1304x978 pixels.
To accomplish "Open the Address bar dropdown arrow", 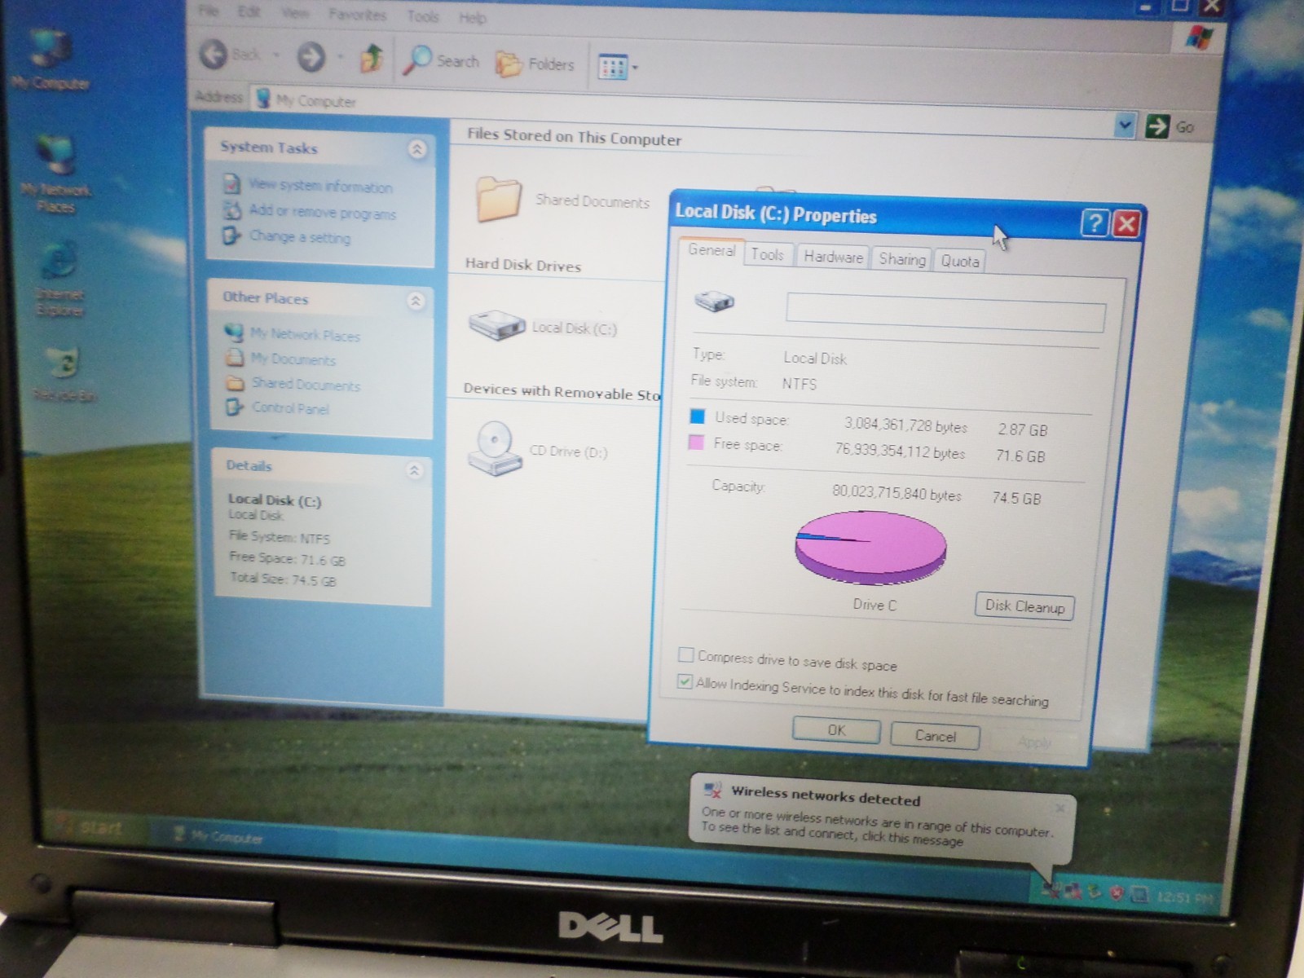I will 1126,126.
